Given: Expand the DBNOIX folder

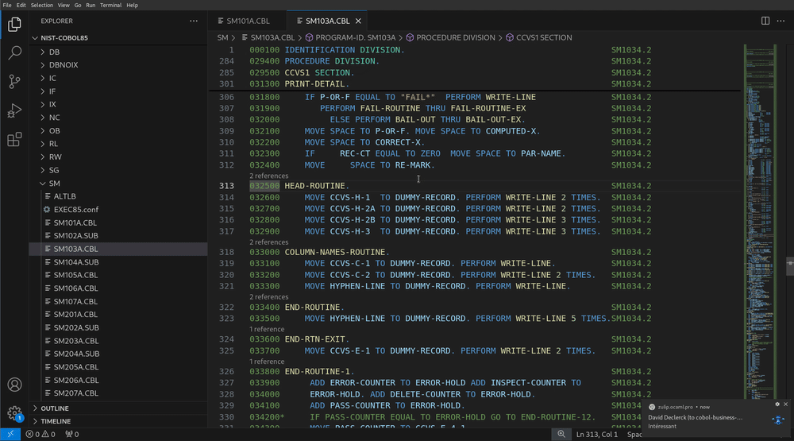Looking at the screenshot, I should [x=64, y=64].
